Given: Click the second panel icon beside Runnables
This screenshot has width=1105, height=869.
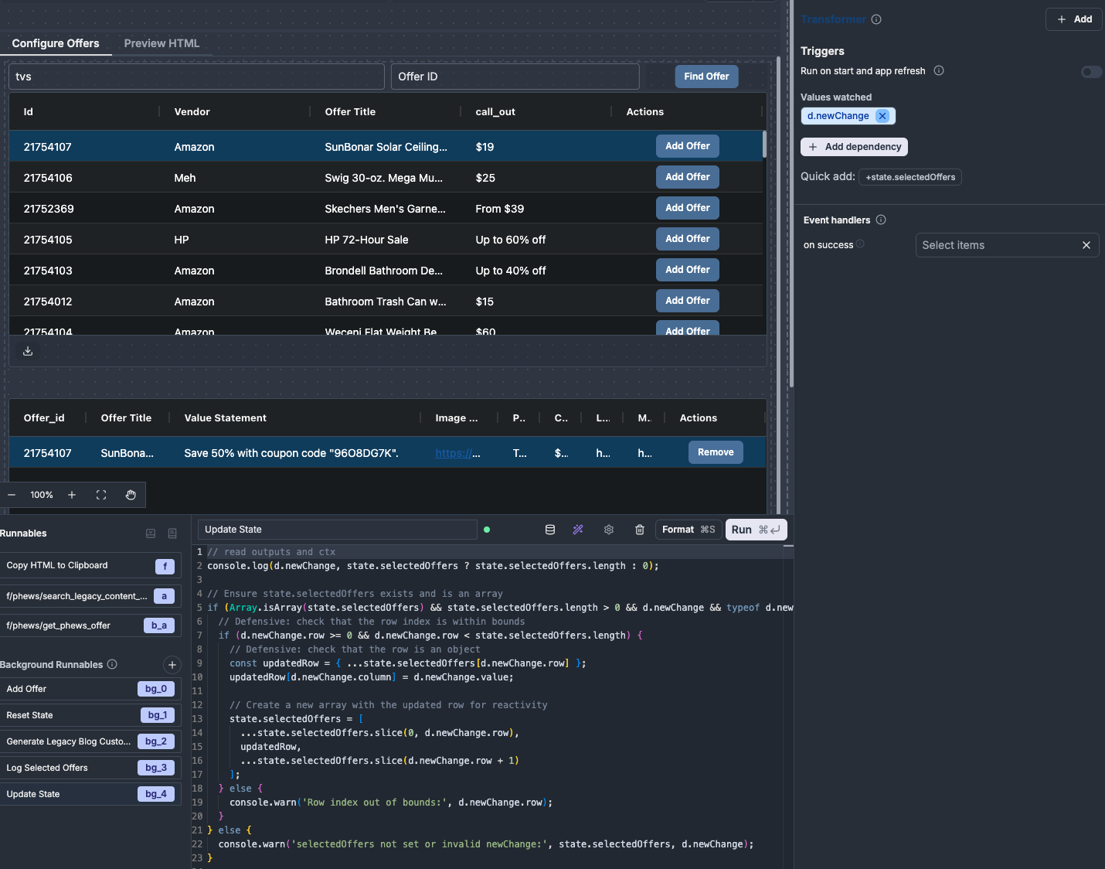Looking at the screenshot, I should pos(172,533).
